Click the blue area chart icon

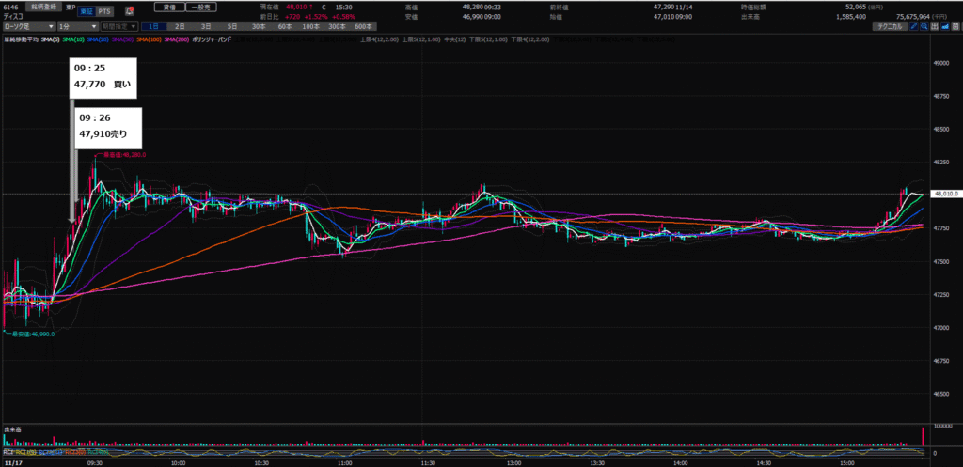point(944,28)
